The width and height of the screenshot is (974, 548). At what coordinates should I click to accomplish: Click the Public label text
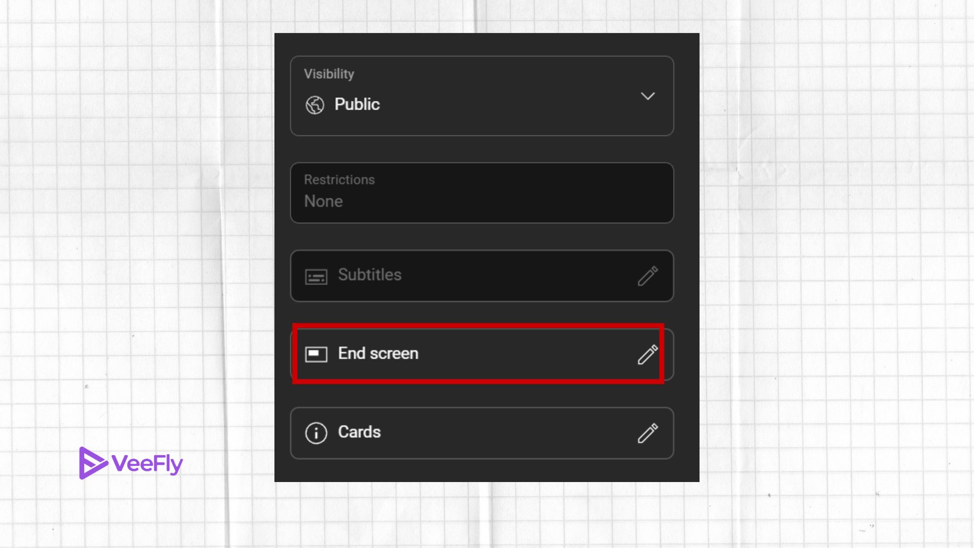pos(357,104)
